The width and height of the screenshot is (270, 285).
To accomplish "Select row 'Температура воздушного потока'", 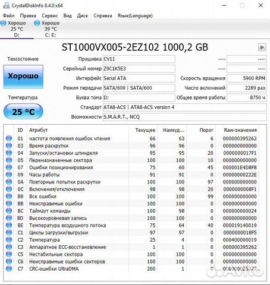I will pyautogui.click(x=132, y=225).
